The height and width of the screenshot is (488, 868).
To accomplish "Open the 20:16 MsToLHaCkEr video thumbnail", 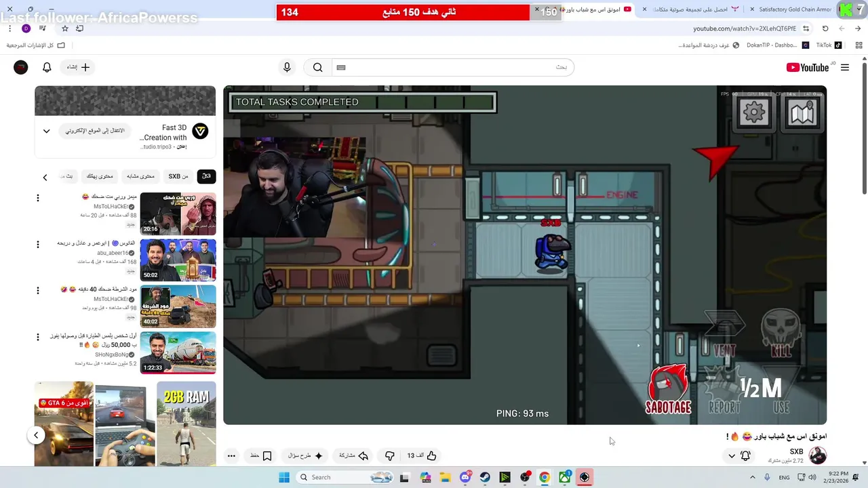I will 178,213.
